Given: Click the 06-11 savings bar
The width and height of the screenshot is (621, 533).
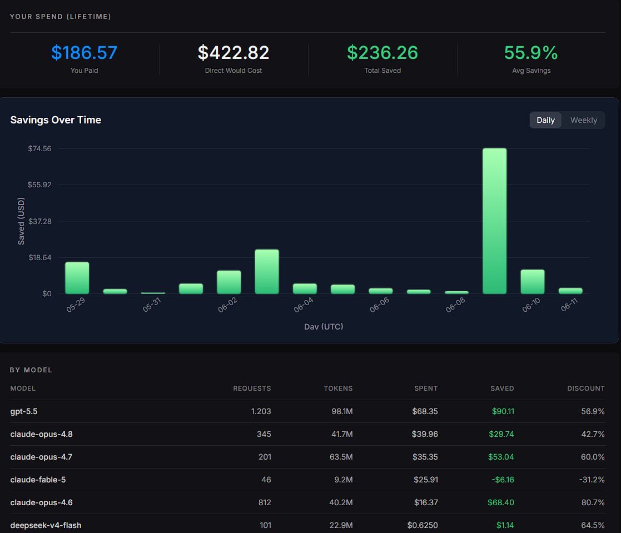Looking at the screenshot, I should coord(570,291).
